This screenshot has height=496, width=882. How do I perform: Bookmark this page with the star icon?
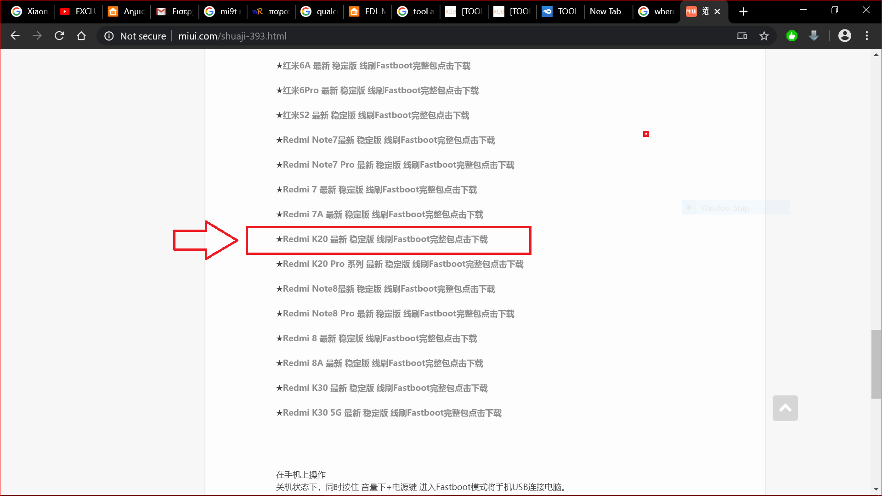764,36
